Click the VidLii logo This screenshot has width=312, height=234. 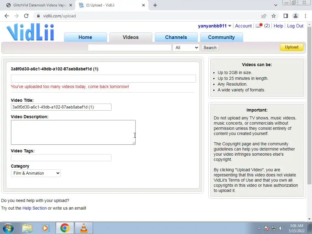[x=30, y=32]
